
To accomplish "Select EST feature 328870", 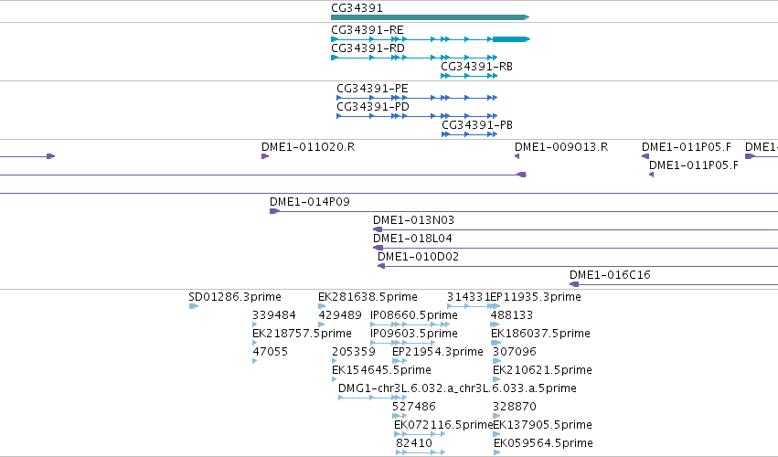I will pyautogui.click(x=515, y=407).
